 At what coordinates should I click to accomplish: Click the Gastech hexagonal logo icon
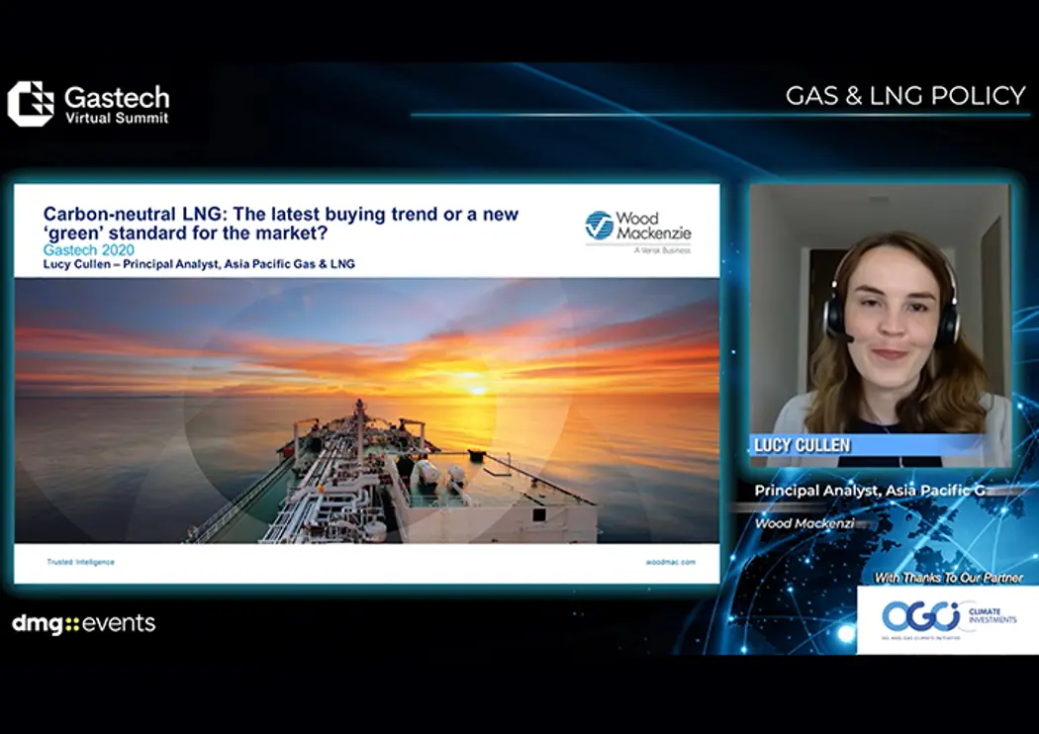coord(31,103)
